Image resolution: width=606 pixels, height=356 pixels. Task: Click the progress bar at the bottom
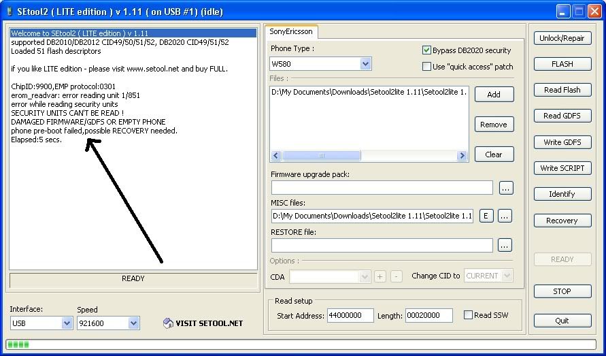click(x=301, y=344)
